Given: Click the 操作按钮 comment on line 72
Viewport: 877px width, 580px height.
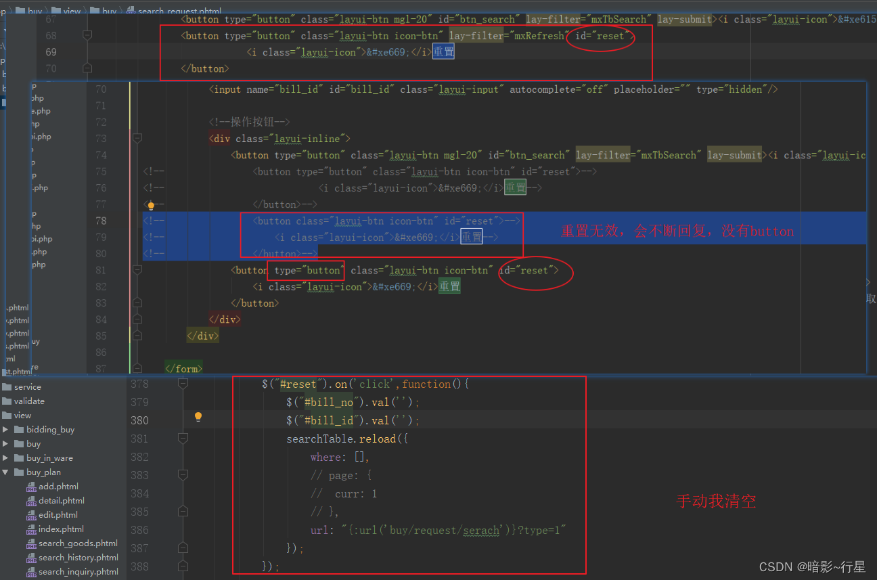Looking at the screenshot, I should (x=250, y=122).
